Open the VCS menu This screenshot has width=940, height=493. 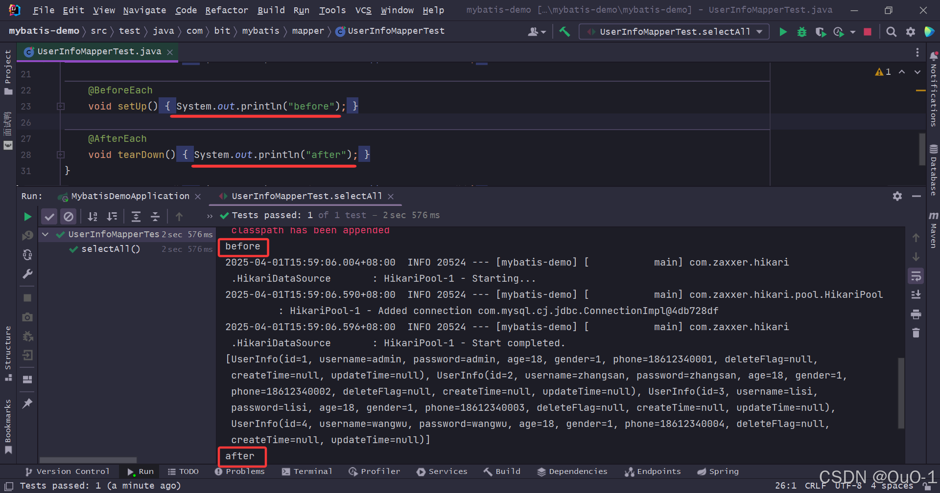coord(363,10)
